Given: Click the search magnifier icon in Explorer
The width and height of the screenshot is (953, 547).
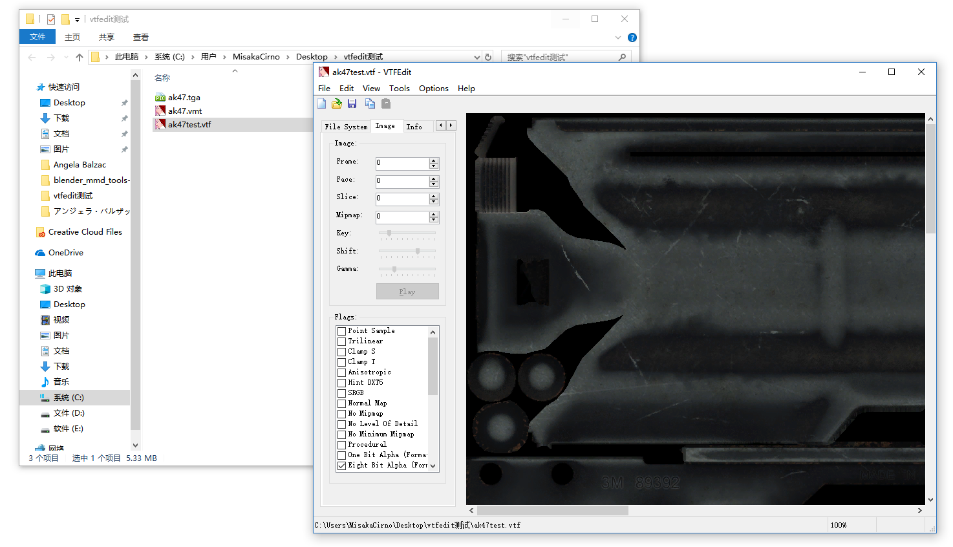Looking at the screenshot, I should pos(622,57).
